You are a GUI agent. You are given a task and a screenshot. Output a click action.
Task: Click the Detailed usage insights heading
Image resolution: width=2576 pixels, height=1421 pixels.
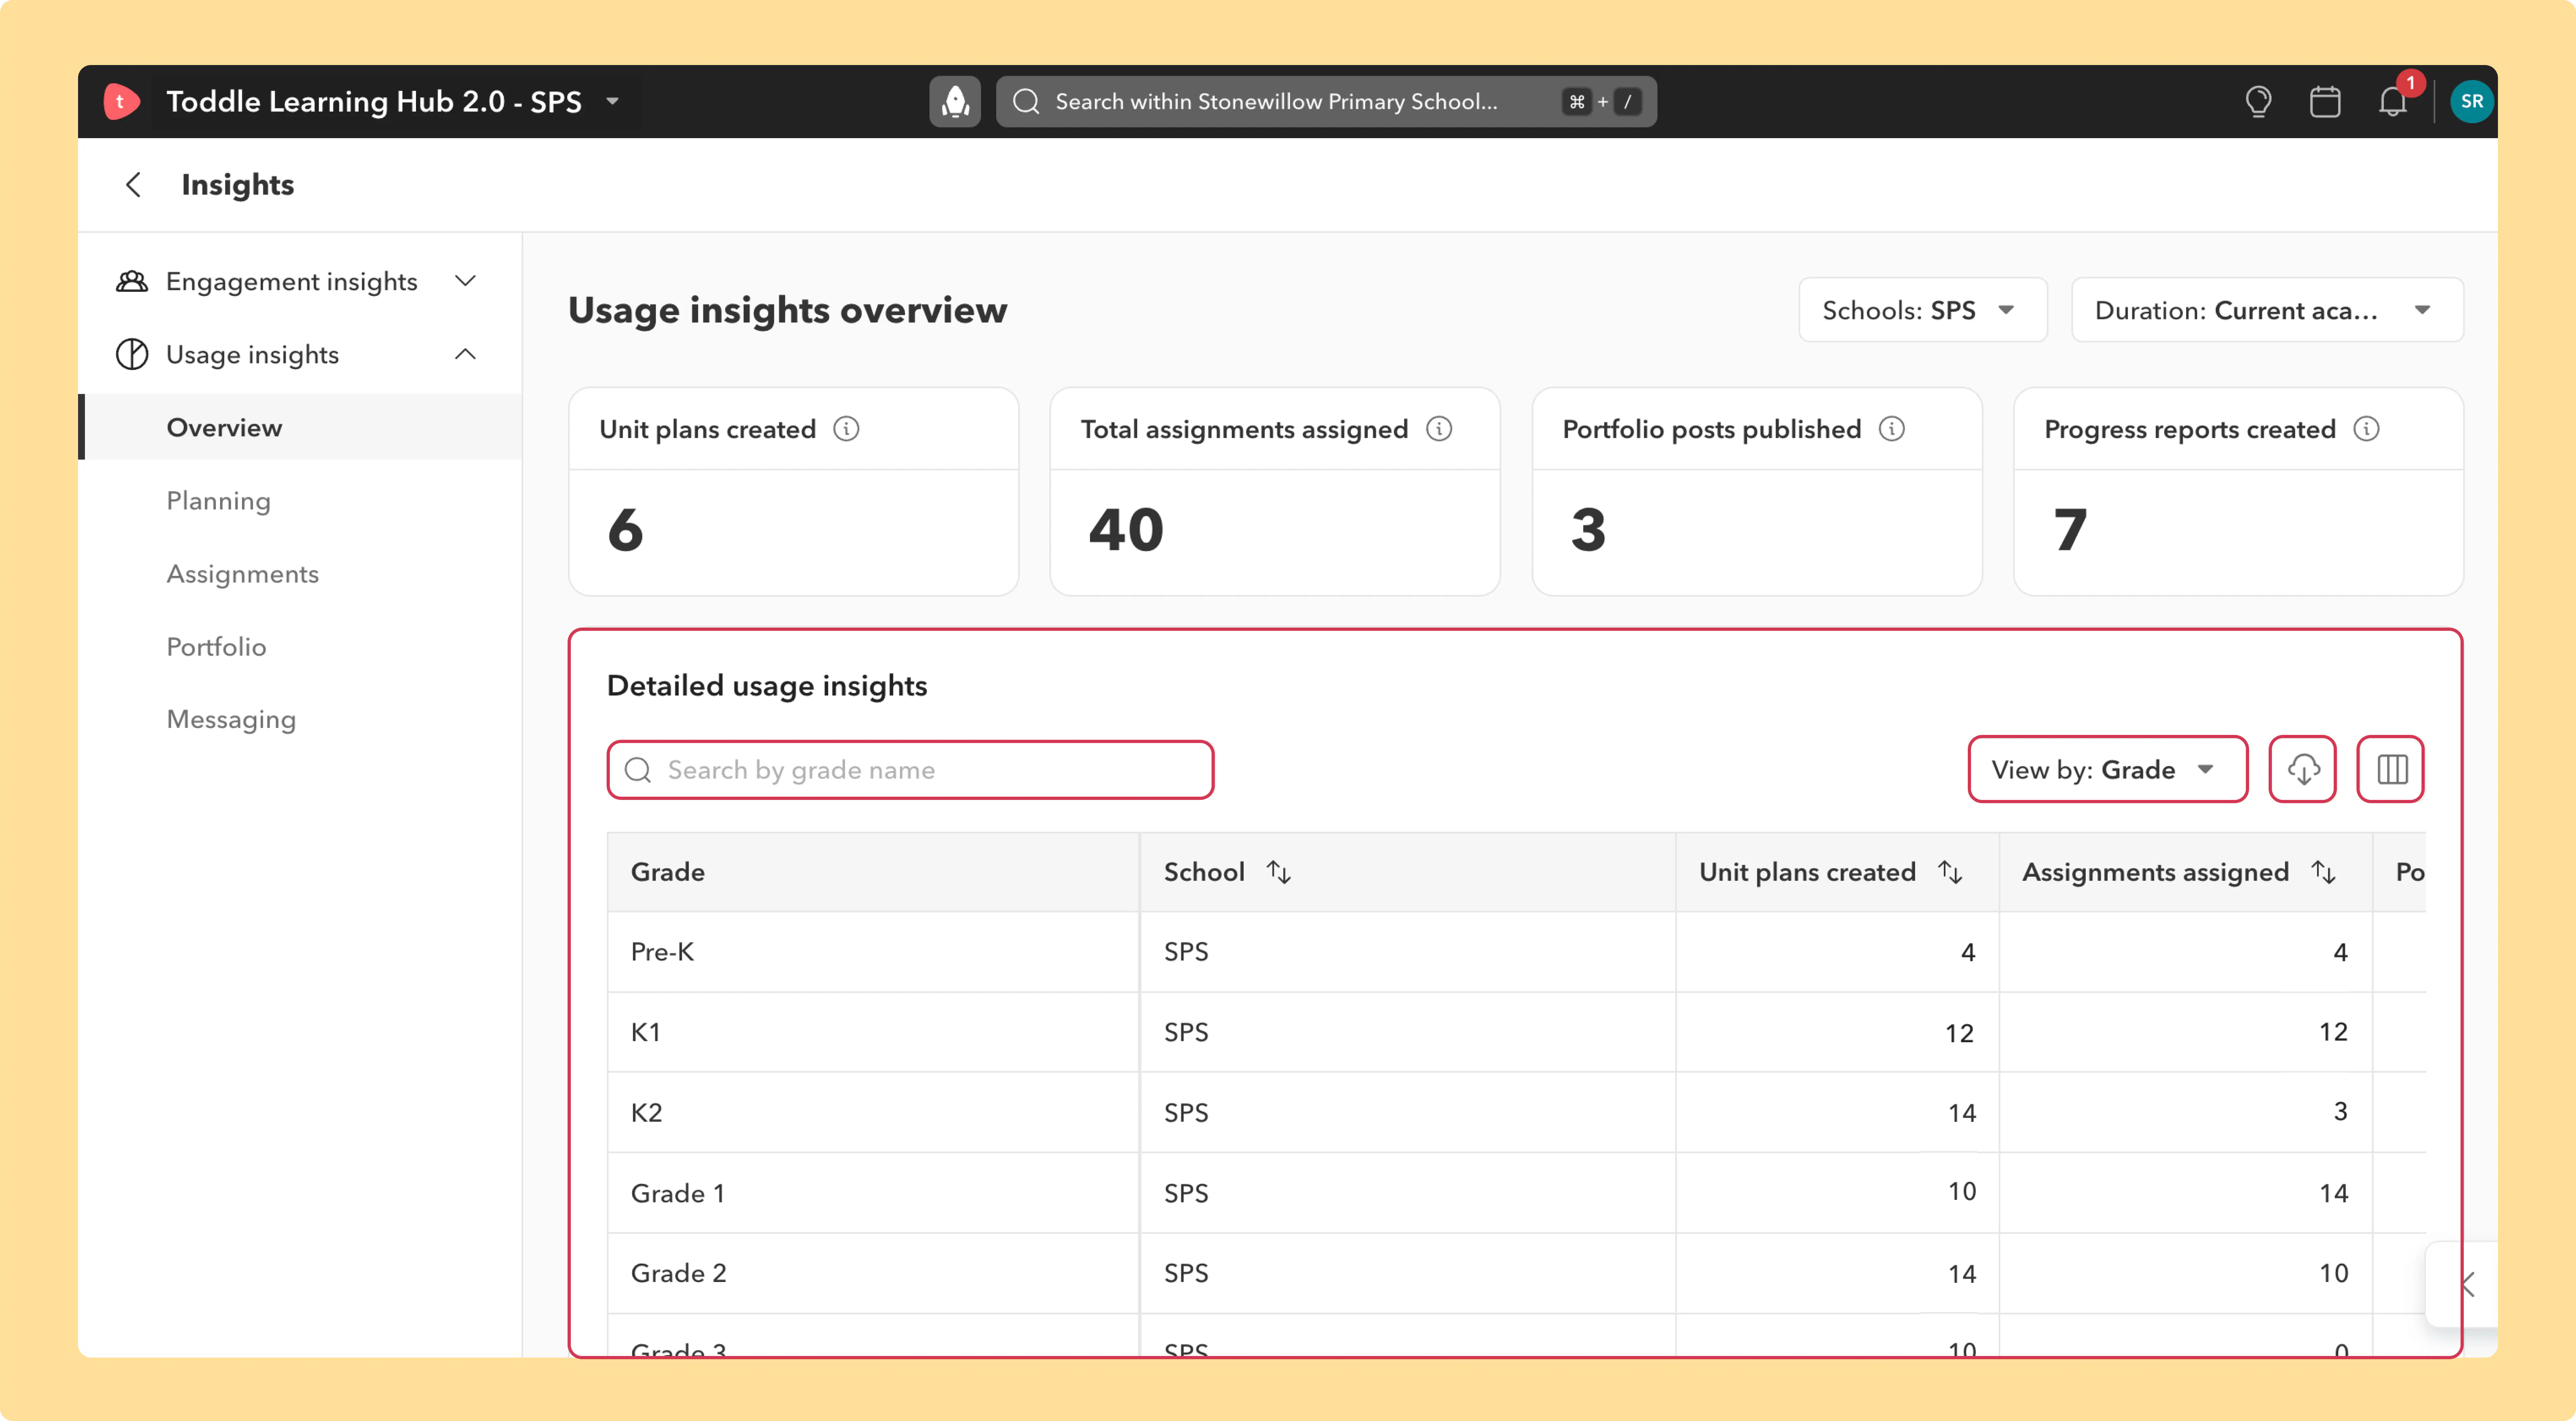pyautogui.click(x=767, y=686)
